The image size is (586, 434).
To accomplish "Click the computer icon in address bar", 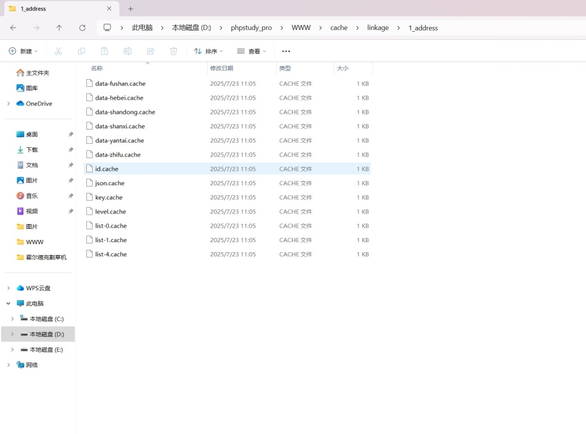I will [107, 28].
